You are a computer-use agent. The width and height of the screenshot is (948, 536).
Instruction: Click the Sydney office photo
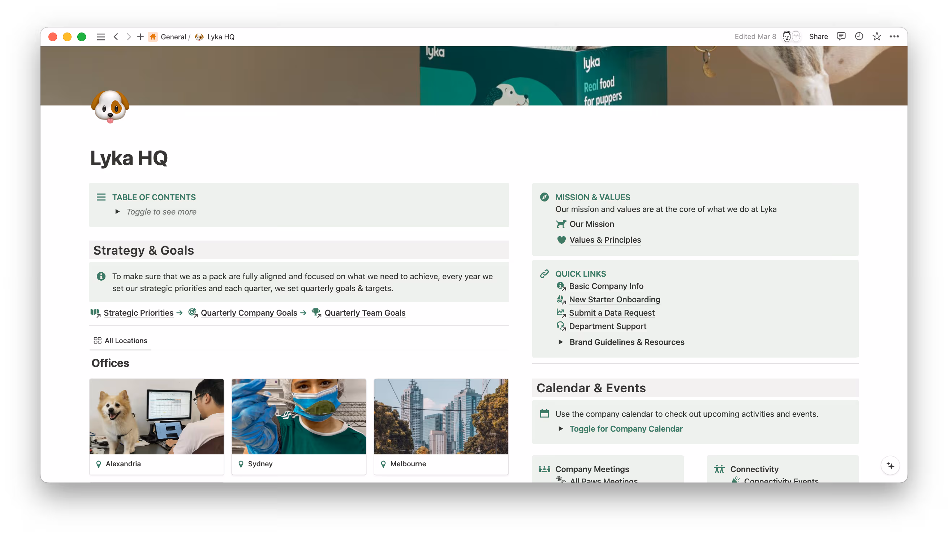coord(298,416)
